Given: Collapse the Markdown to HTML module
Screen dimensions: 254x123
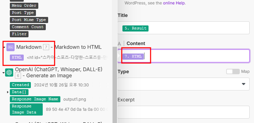Looking at the screenshot, I should click(x=4, y=47).
